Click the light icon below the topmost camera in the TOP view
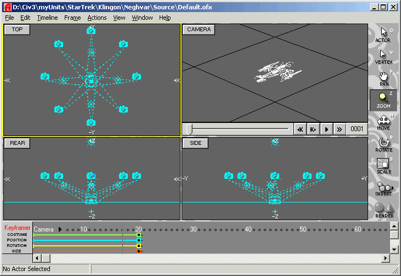 point(92,53)
